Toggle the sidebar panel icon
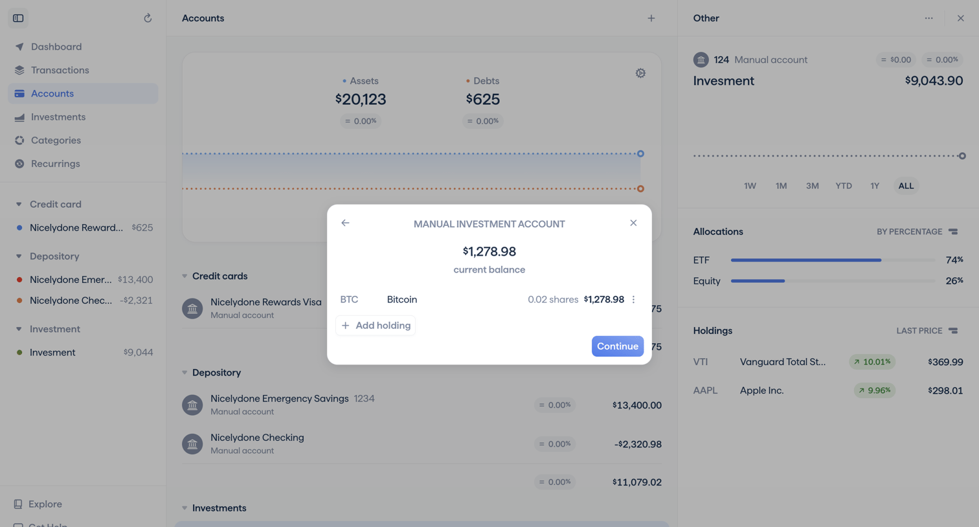 pyautogui.click(x=18, y=18)
